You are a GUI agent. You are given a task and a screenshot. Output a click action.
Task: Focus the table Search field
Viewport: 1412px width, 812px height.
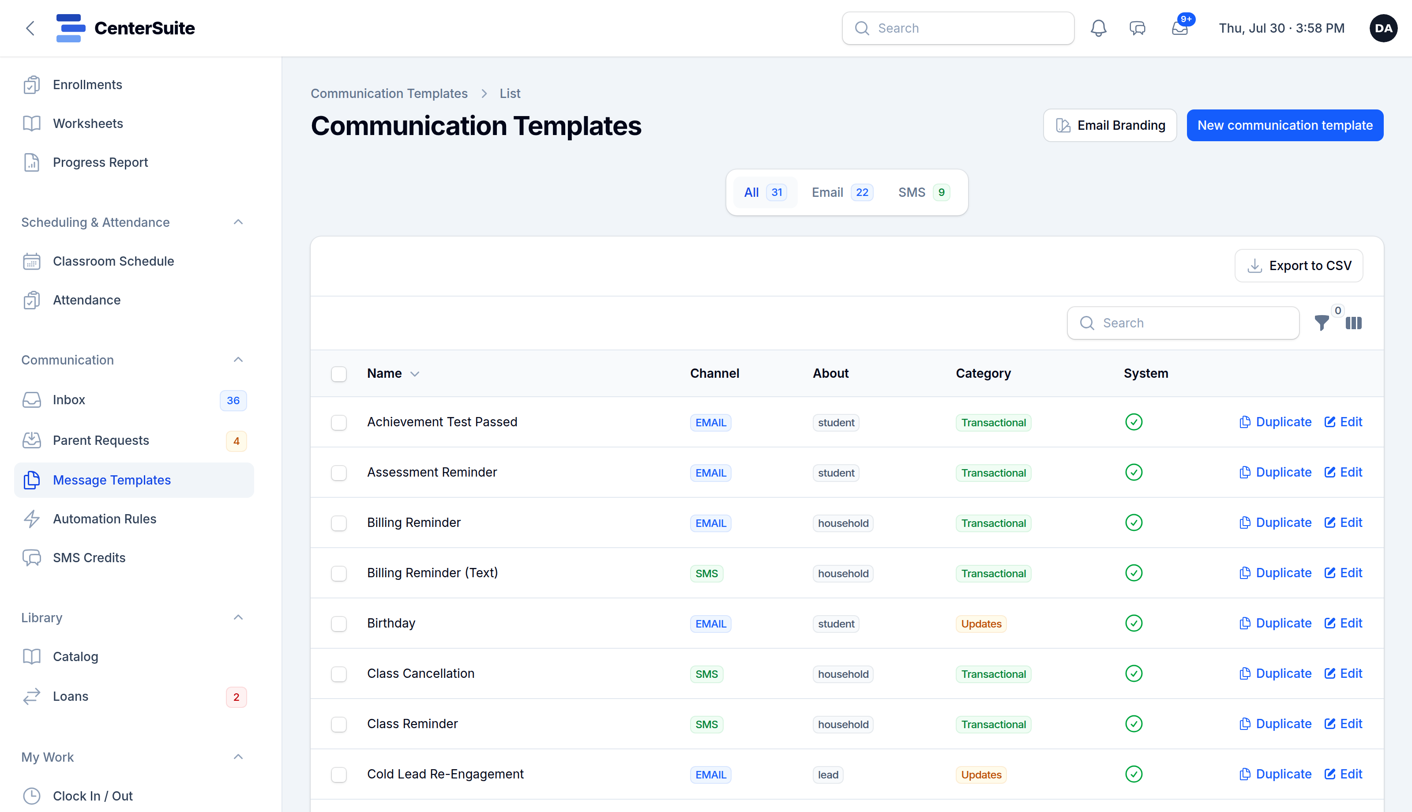[1183, 323]
